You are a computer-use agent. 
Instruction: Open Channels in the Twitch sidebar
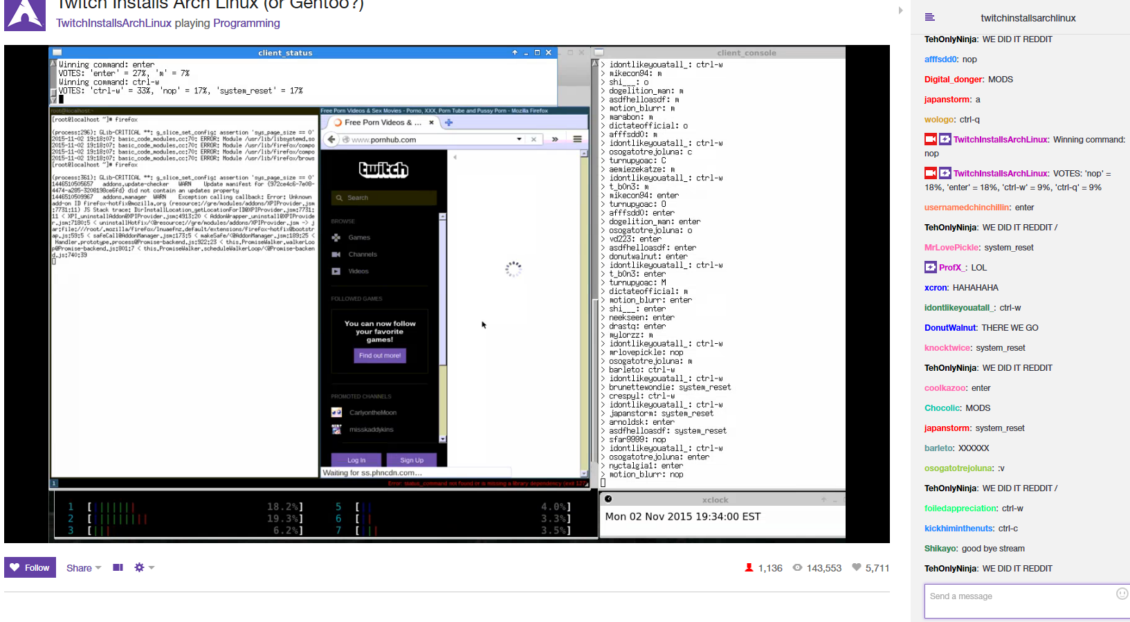click(363, 255)
